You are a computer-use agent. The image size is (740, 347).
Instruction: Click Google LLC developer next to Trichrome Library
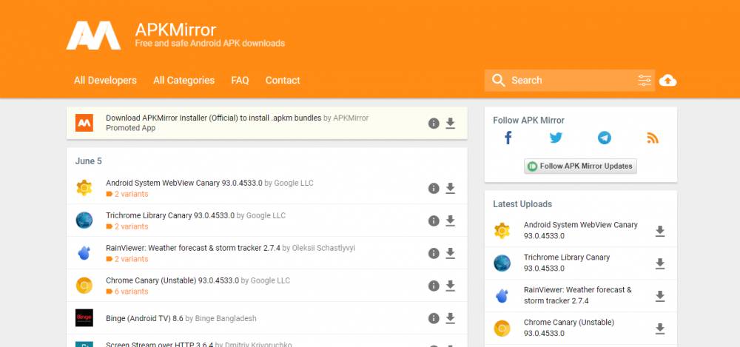[x=266, y=216]
